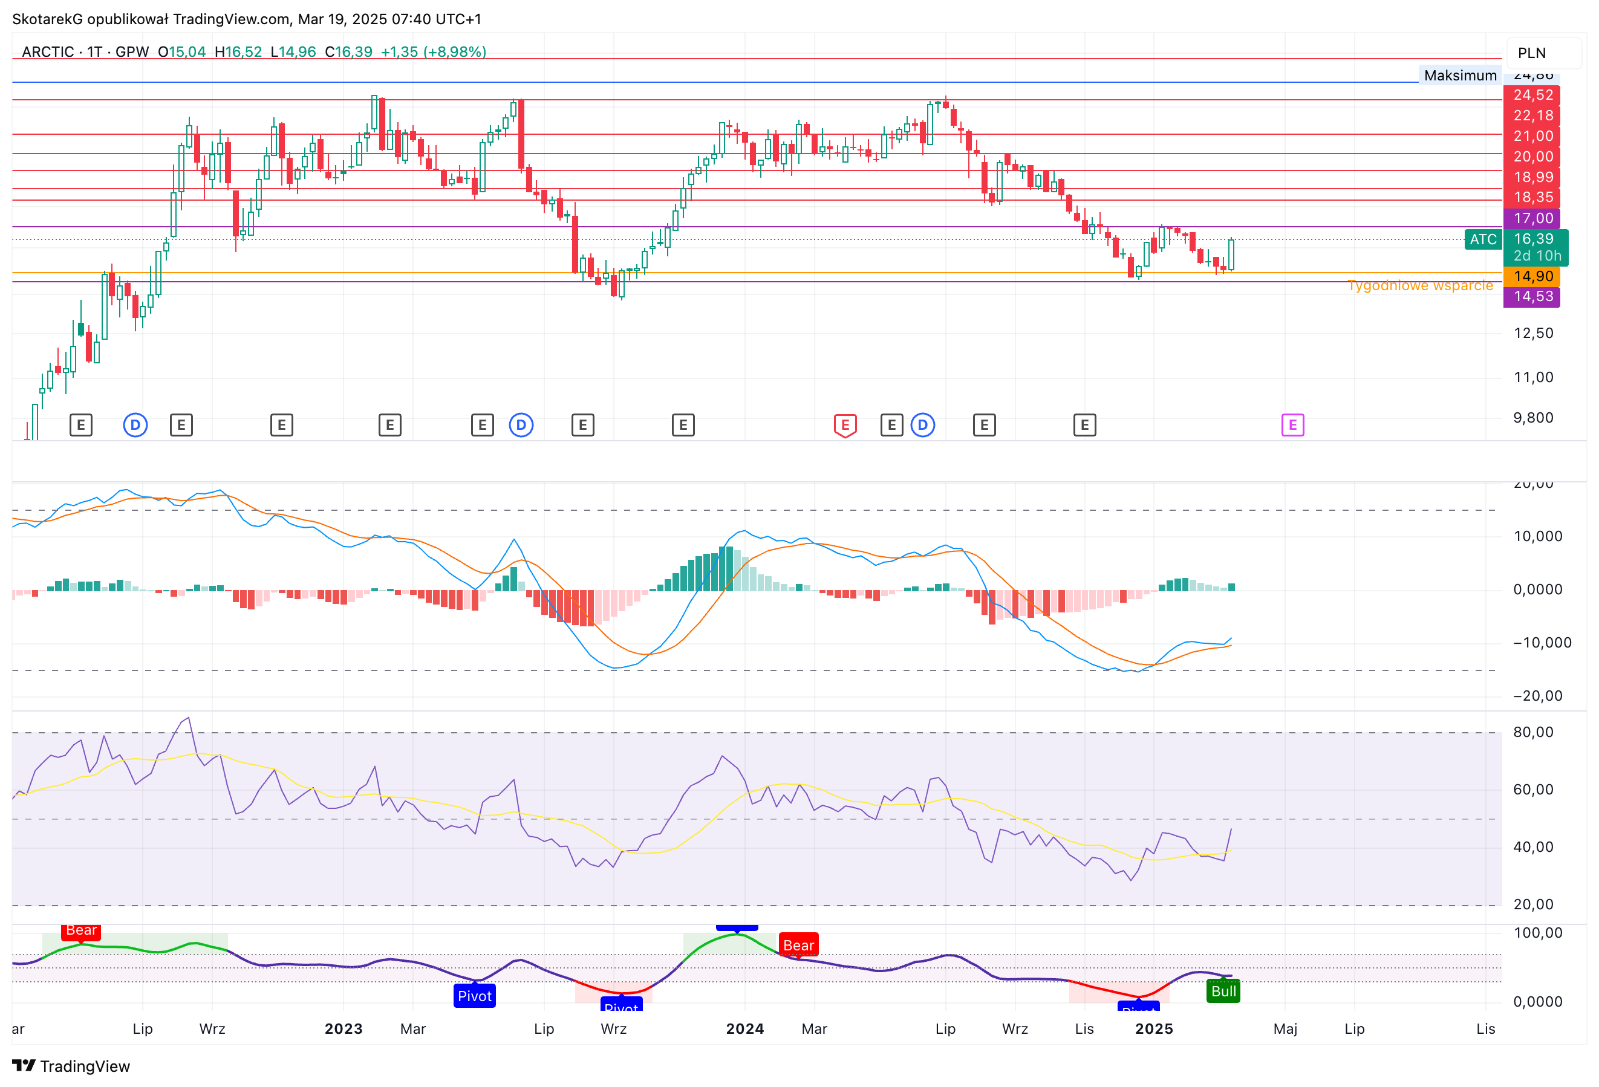Click the 12,50 price scale value

coord(1533,333)
